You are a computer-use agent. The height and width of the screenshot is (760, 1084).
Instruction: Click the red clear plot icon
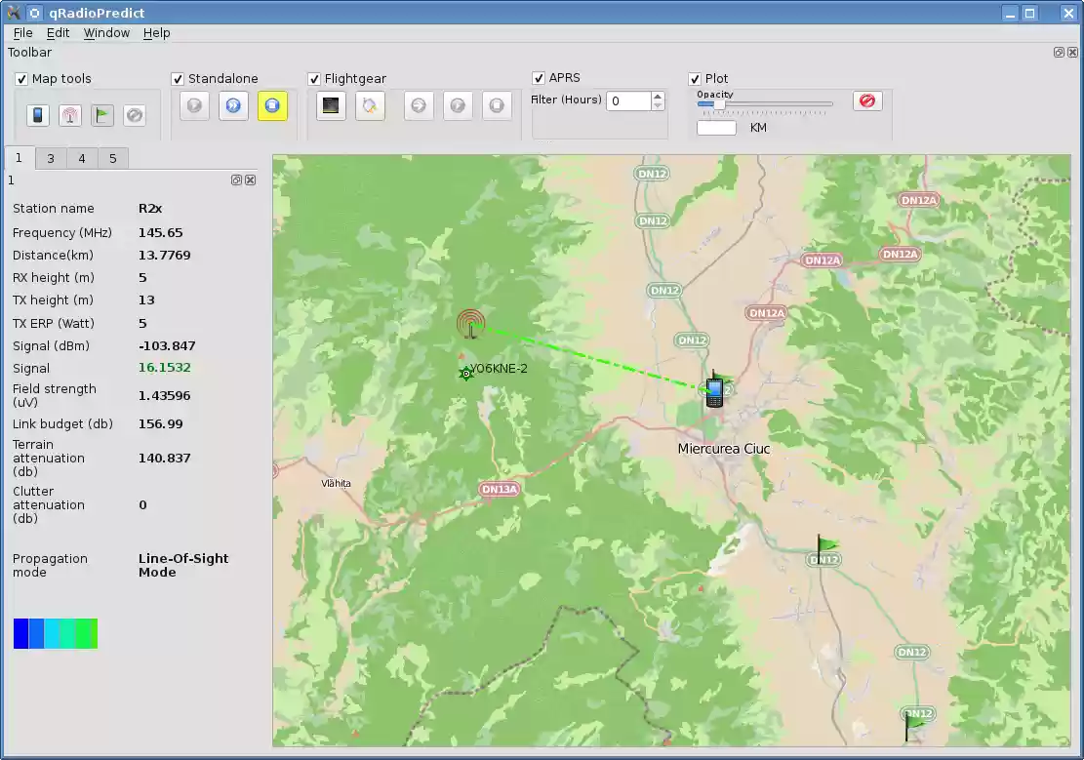click(866, 100)
